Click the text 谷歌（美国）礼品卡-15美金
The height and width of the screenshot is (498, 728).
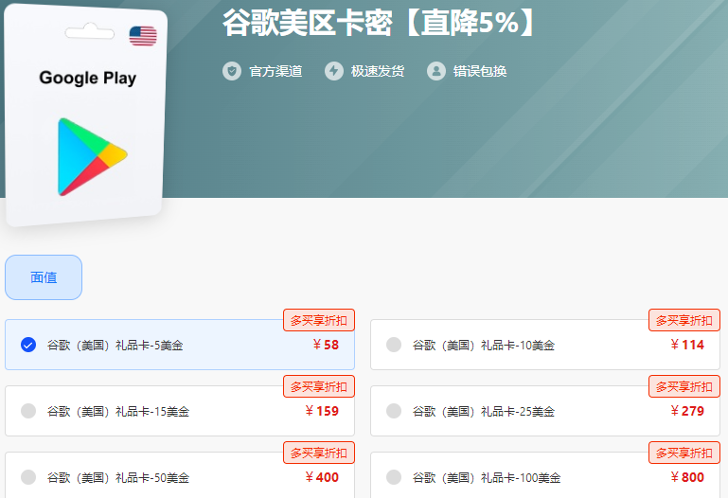pyautogui.click(x=118, y=411)
